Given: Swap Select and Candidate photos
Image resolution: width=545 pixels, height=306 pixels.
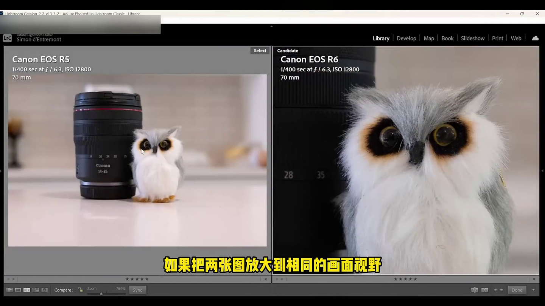Looking at the screenshot, I should (x=475, y=290).
